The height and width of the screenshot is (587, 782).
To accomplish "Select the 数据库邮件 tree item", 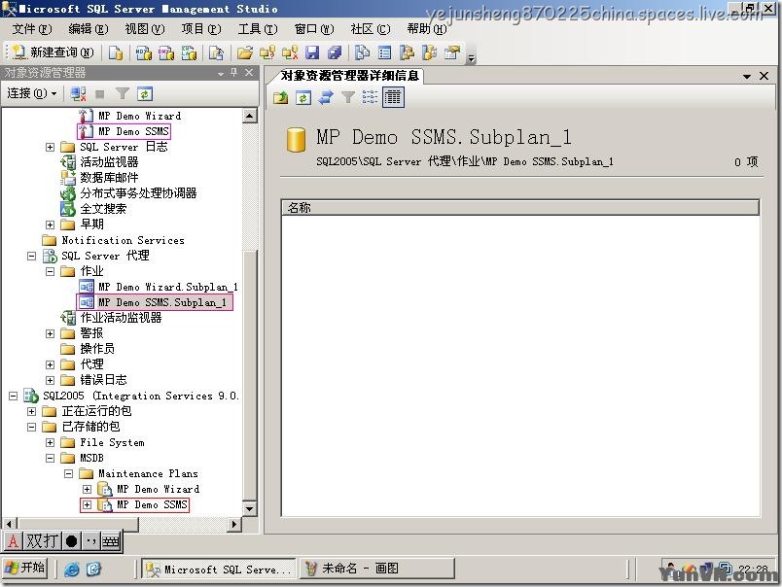I will pyautogui.click(x=109, y=178).
